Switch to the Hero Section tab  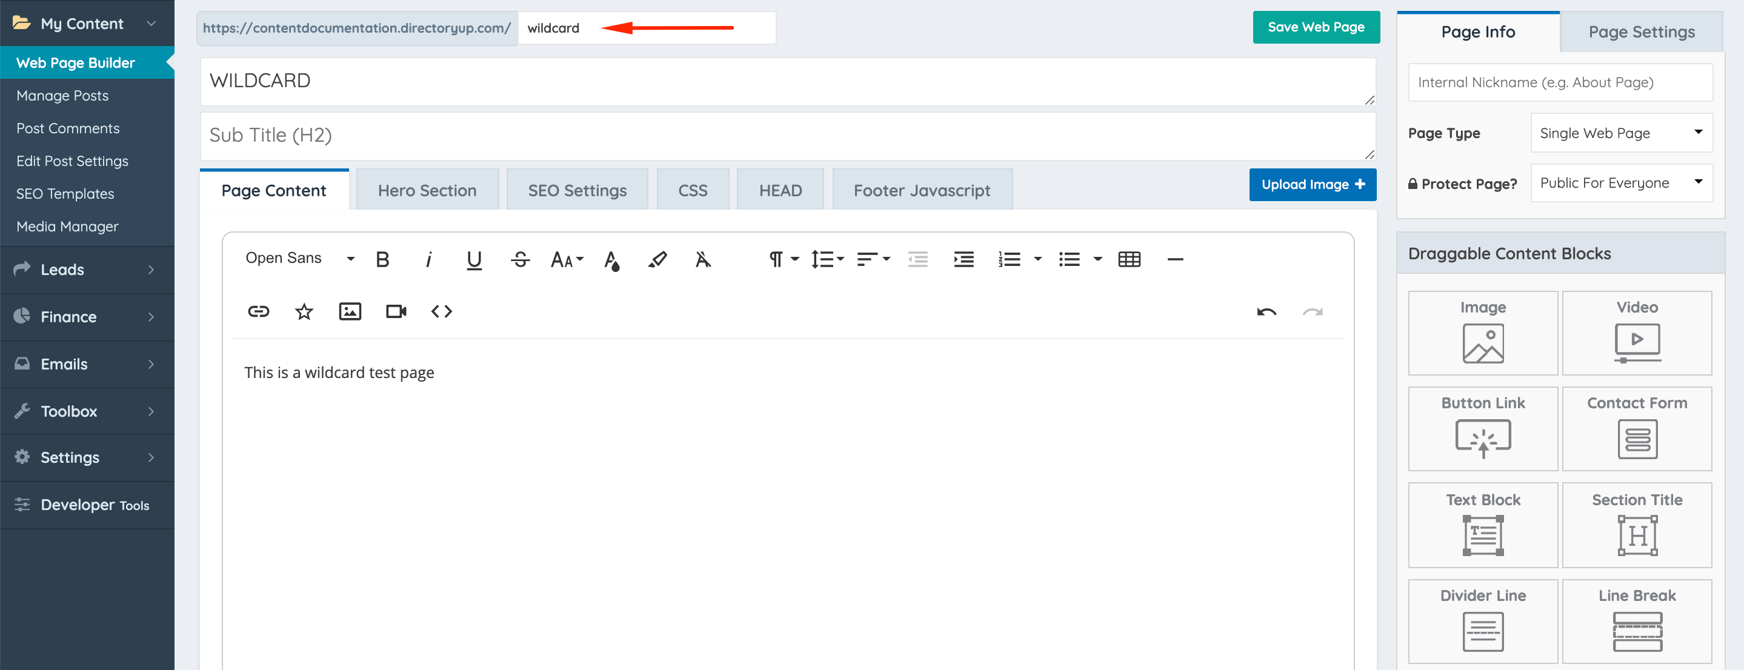point(427,190)
